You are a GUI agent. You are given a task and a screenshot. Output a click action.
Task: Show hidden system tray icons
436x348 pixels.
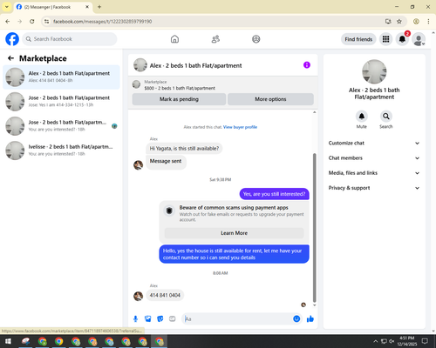(376, 341)
